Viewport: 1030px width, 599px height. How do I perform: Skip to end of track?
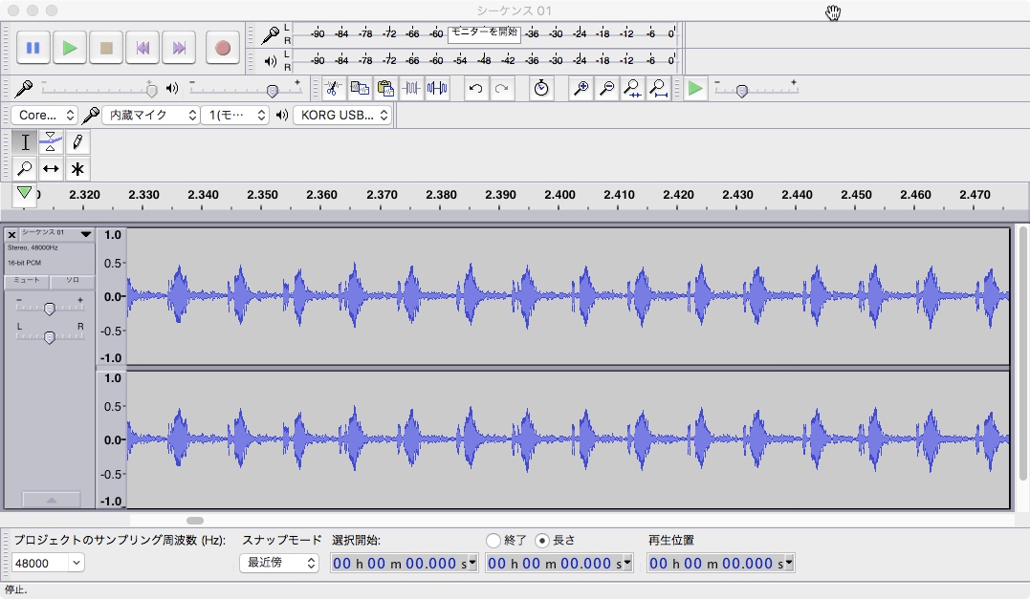(x=179, y=48)
